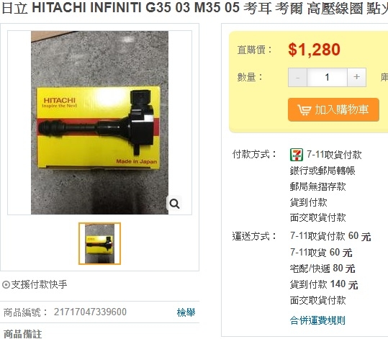The image size is (388, 339).
Task: Select the ignition coil thumbnail image
Action: click(99, 243)
